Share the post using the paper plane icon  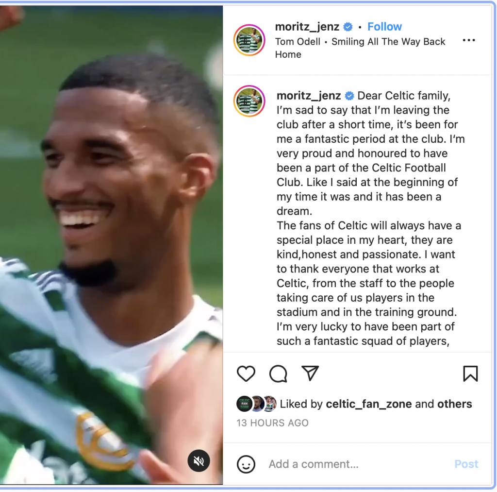pos(310,373)
